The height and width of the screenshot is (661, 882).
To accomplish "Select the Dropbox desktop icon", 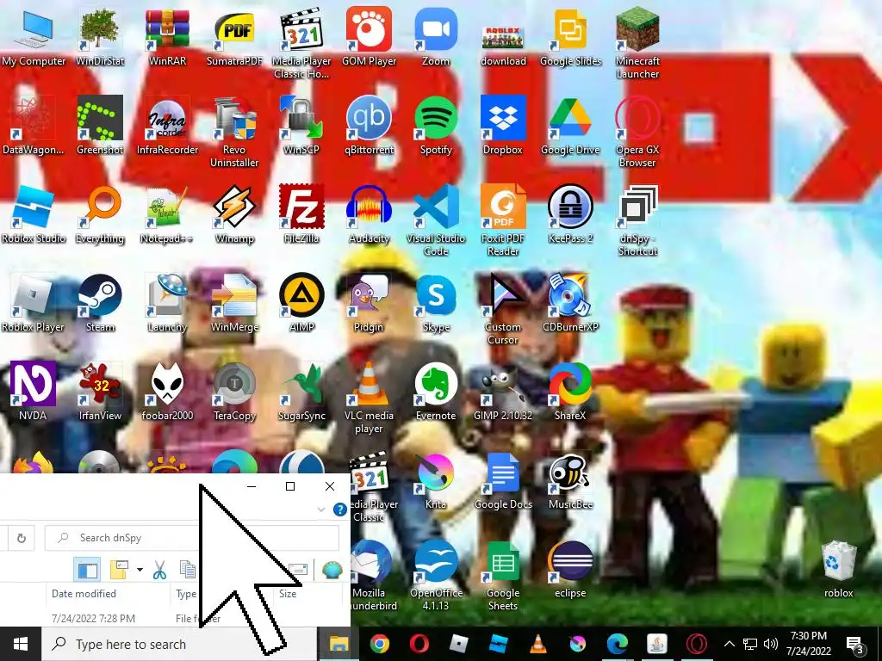I will pos(503,126).
